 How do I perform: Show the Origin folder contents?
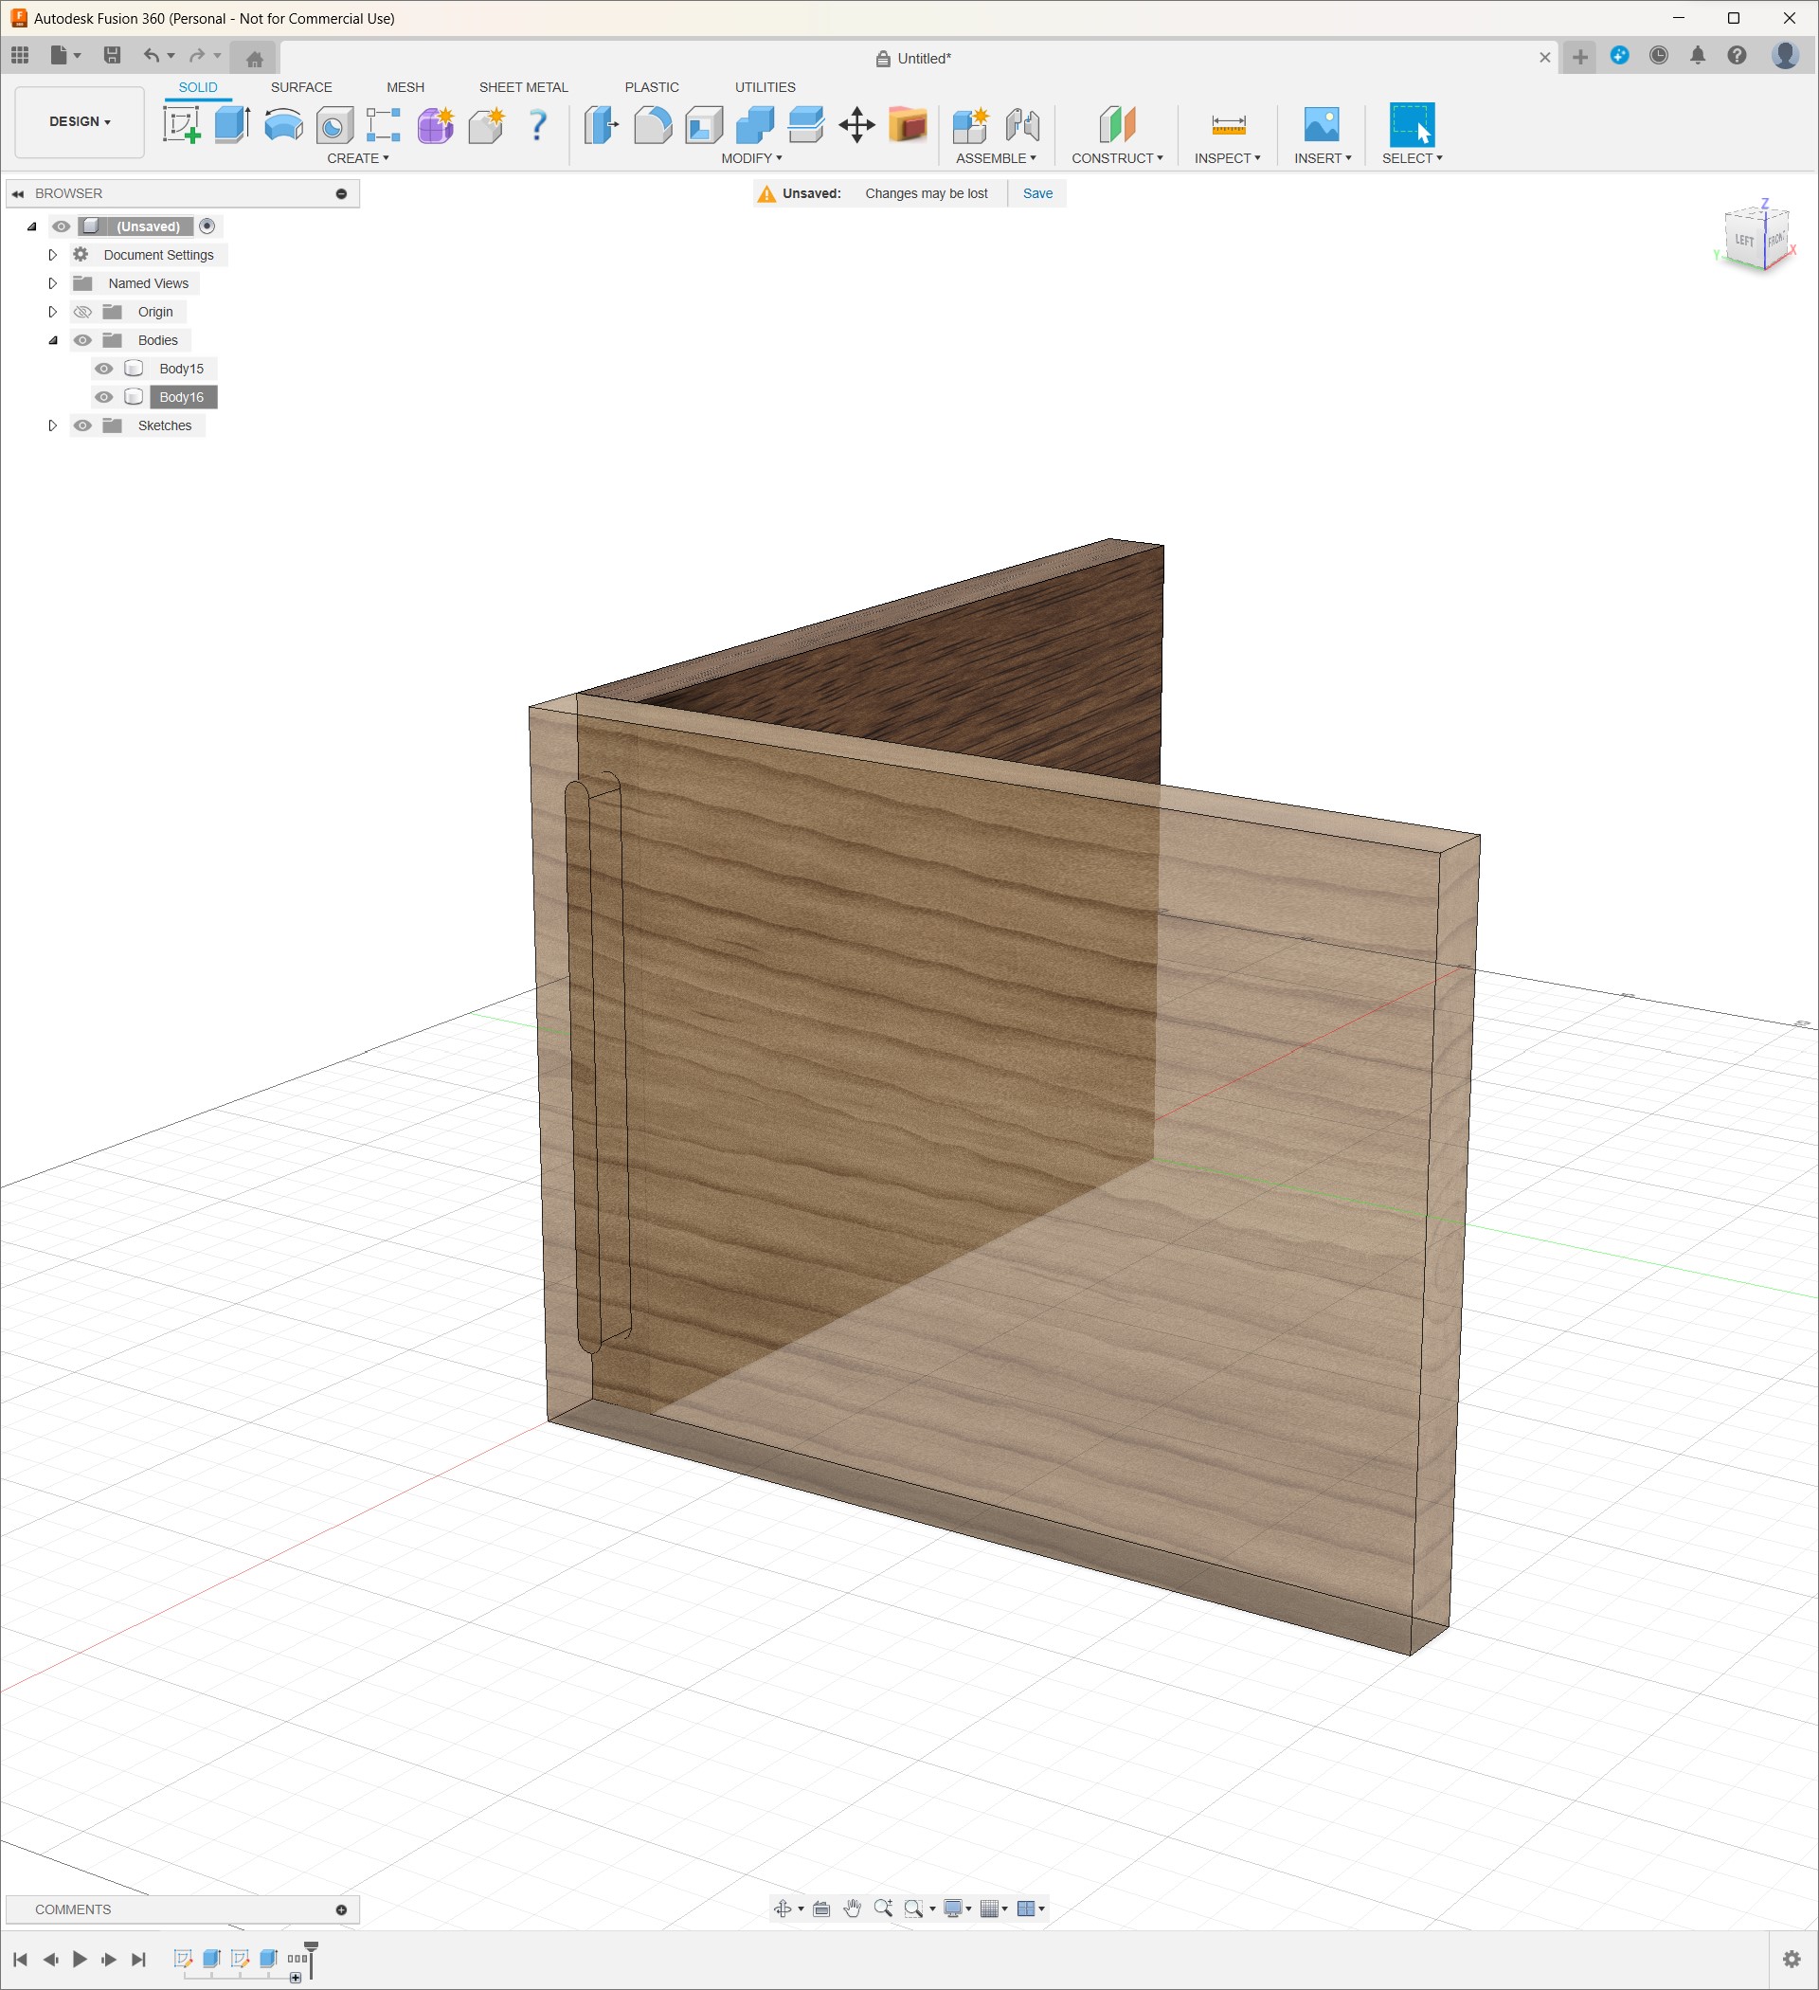point(53,311)
